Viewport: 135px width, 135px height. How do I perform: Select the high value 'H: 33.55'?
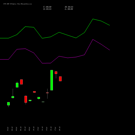69,7
